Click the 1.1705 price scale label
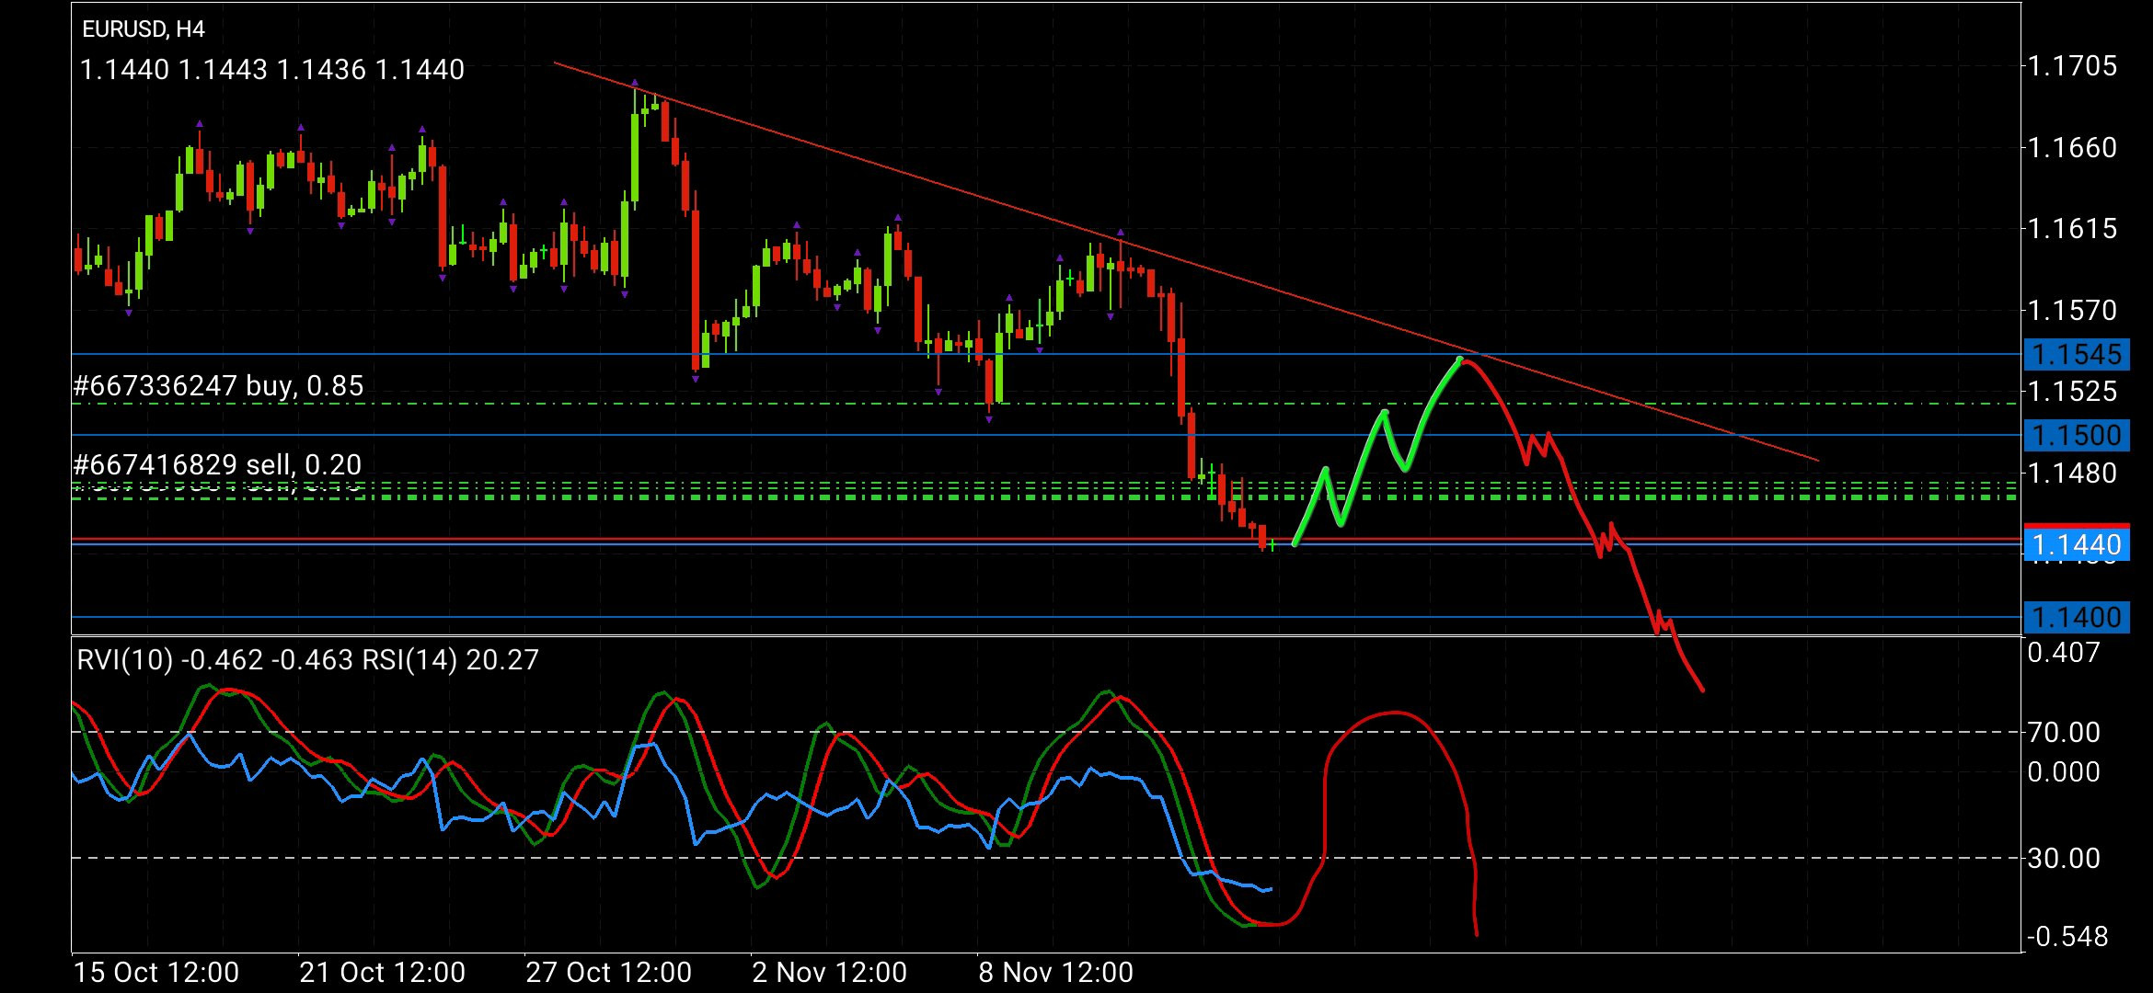The height and width of the screenshot is (993, 2153). coord(2072,66)
